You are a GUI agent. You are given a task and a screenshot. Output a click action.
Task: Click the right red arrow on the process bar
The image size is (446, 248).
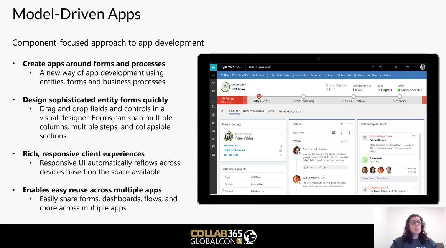point(425,100)
